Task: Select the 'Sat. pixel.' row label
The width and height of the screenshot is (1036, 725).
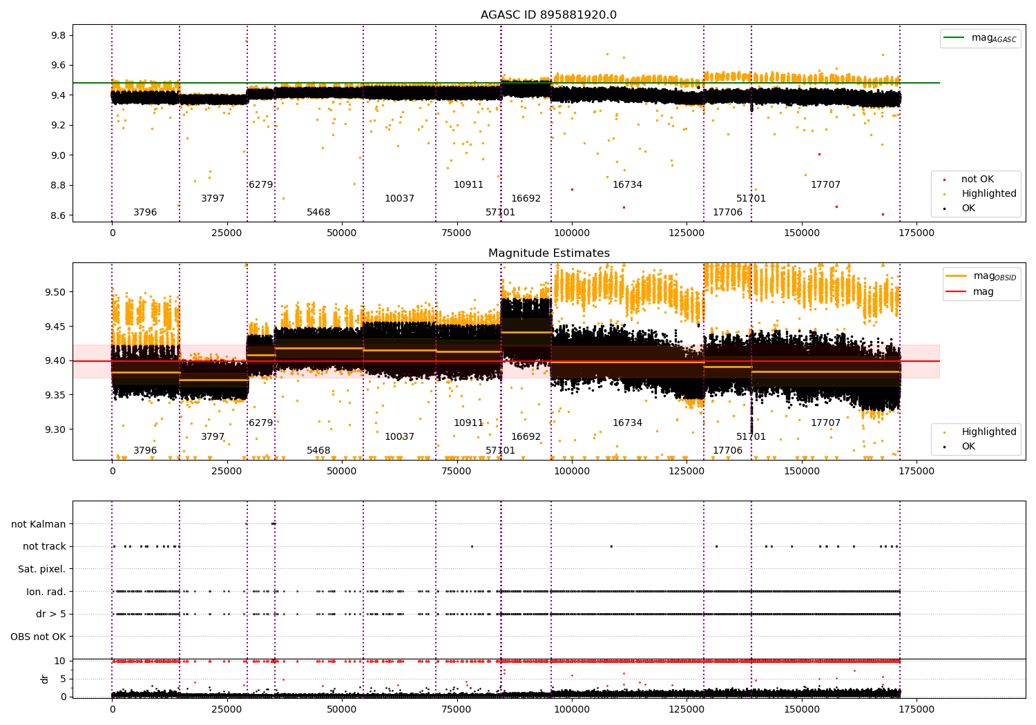Action: click(41, 569)
